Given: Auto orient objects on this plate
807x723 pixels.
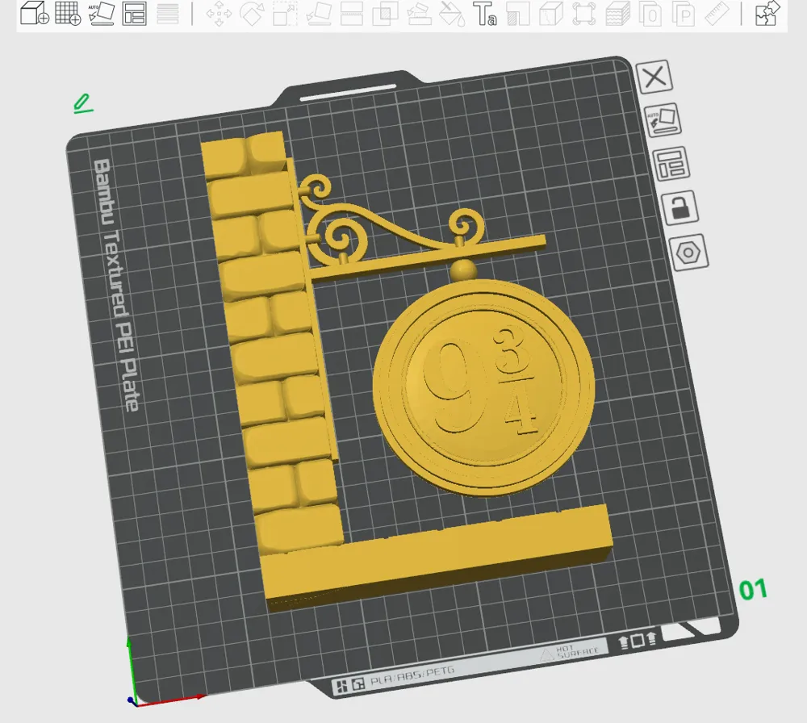Looking at the screenshot, I should (x=663, y=120).
